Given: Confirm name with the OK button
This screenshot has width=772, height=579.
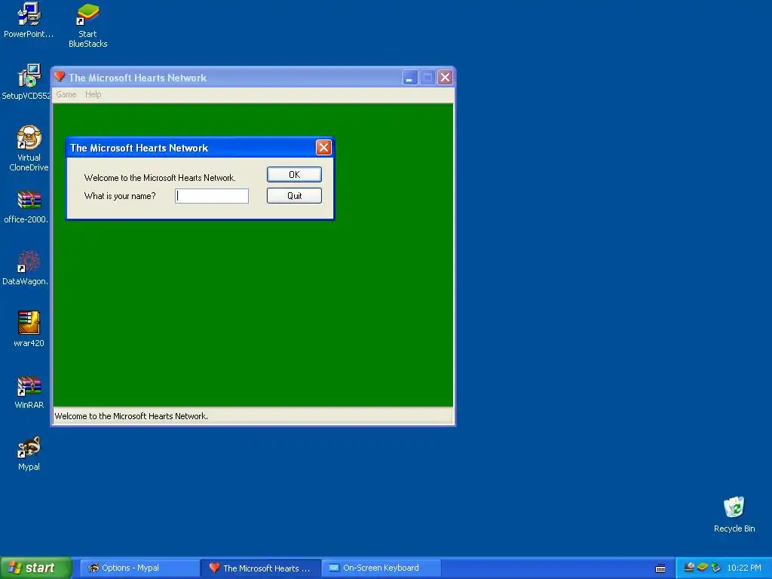Looking at the screenshot, I should tap(295, 174).
